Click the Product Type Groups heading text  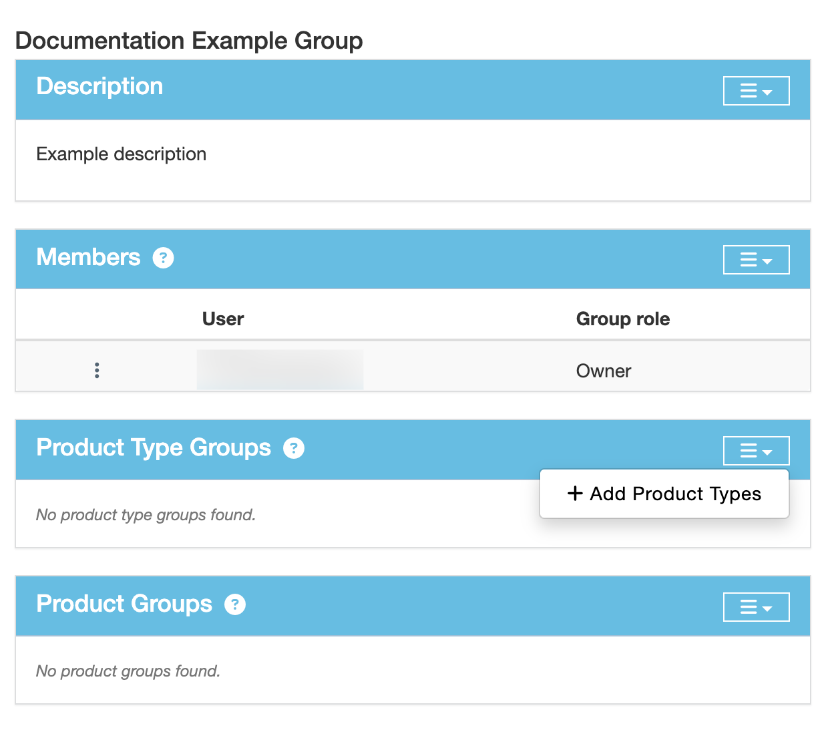[154, 448]
